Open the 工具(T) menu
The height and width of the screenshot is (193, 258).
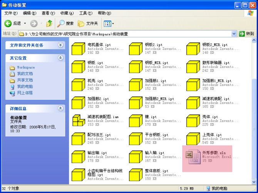coord(86,13)
